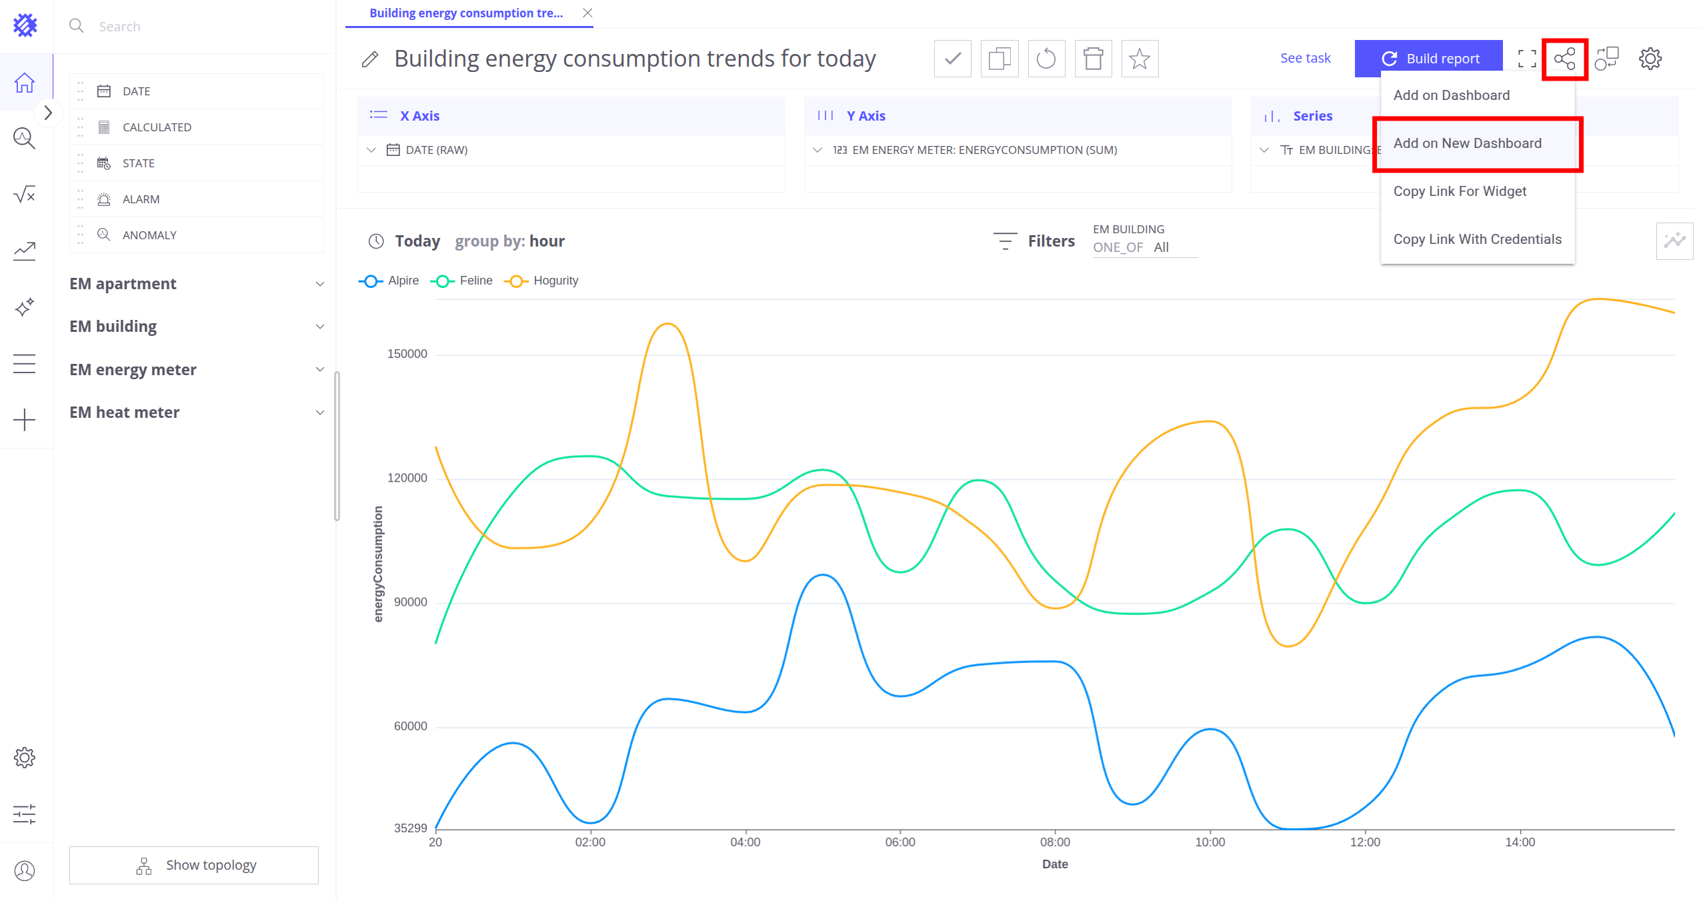The image size is (1701, 899).
Task: Open widget settings gear icon
Action: coord(1650,59)
